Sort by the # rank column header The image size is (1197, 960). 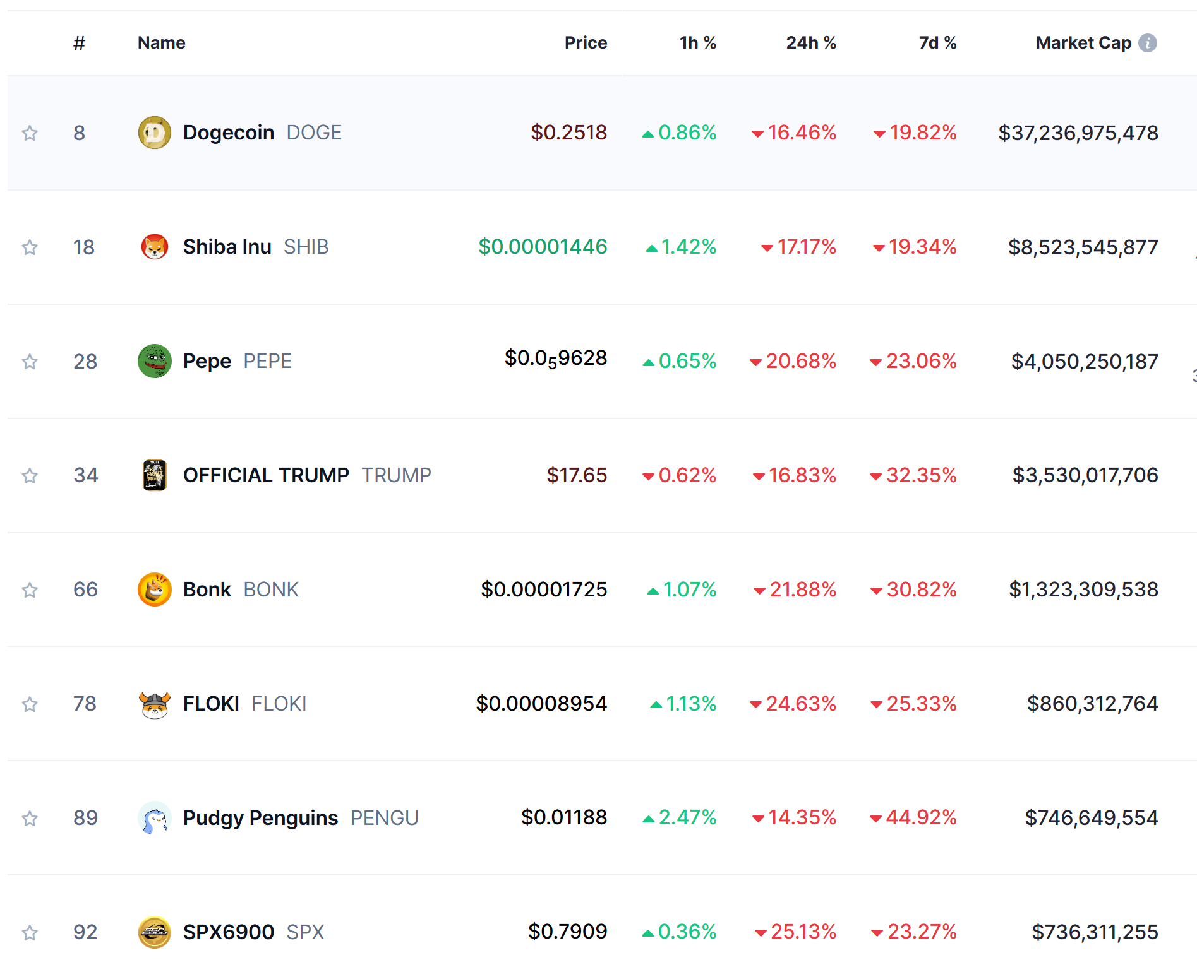tap(79, 43)
